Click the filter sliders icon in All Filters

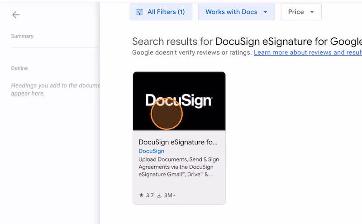point(139,12)
